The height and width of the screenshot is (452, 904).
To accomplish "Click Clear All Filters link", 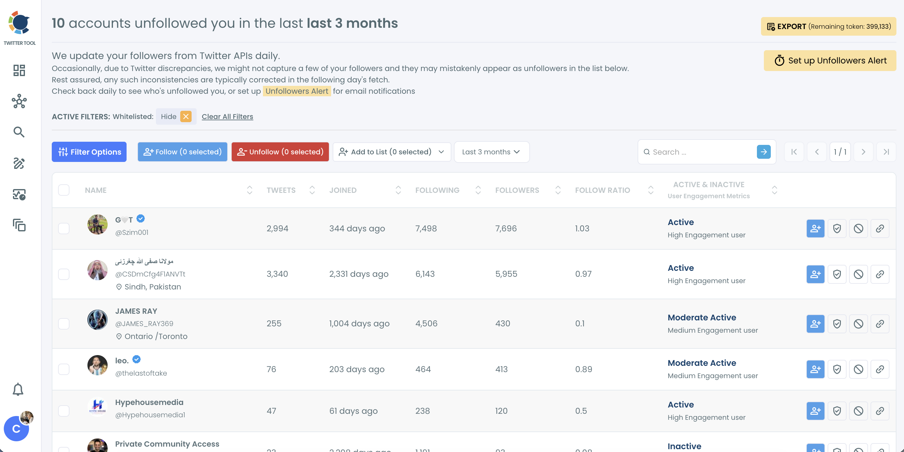I will pyautogui.click(x=227, y=116).
